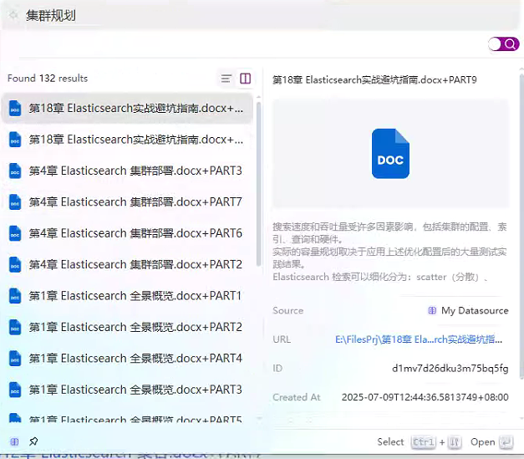The image size is (524, 459).
Task: Open the E:\FilesPrj file URL link
Action: pos(419,339)
